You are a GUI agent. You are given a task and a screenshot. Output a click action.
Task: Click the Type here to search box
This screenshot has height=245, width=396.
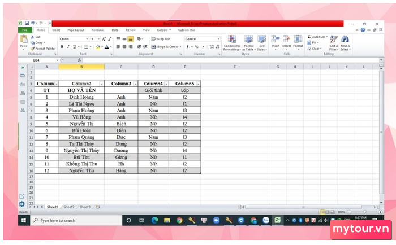[x=76, y=221]
